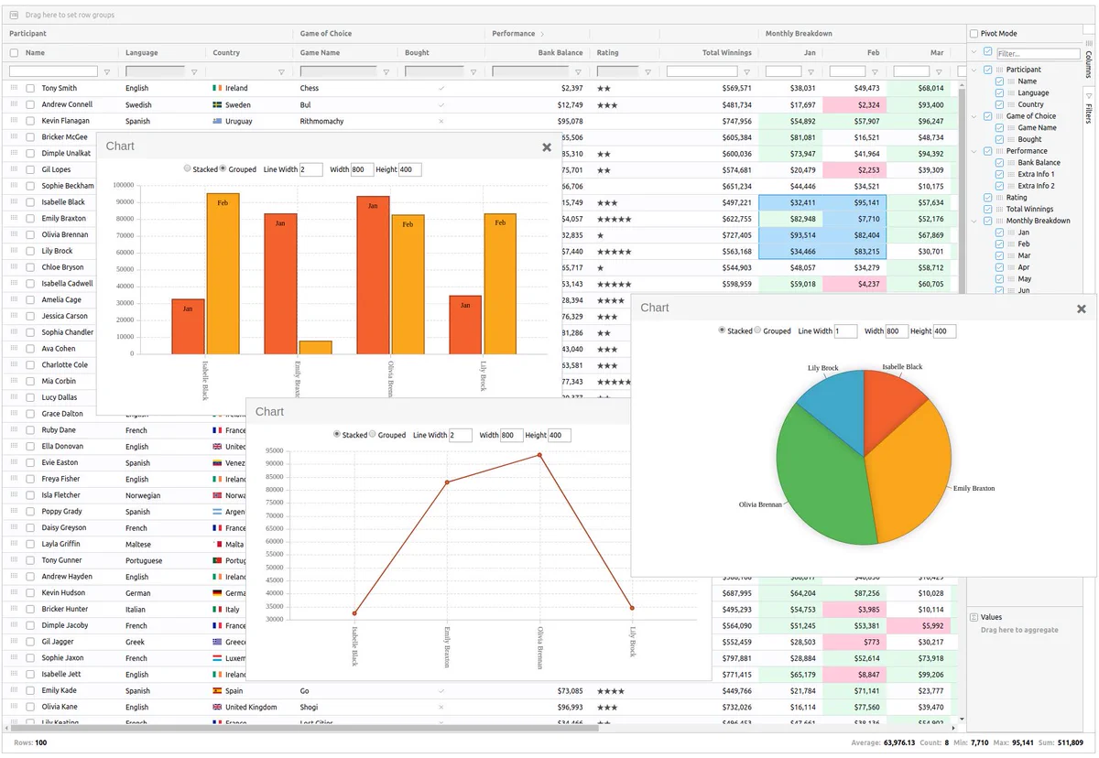Open the Rating column filter funnel
The image size is (1099, 758).
point(647,71)
